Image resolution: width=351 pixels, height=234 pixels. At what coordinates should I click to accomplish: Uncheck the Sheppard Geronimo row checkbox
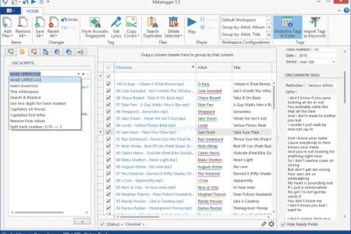[x=109, y=111]
